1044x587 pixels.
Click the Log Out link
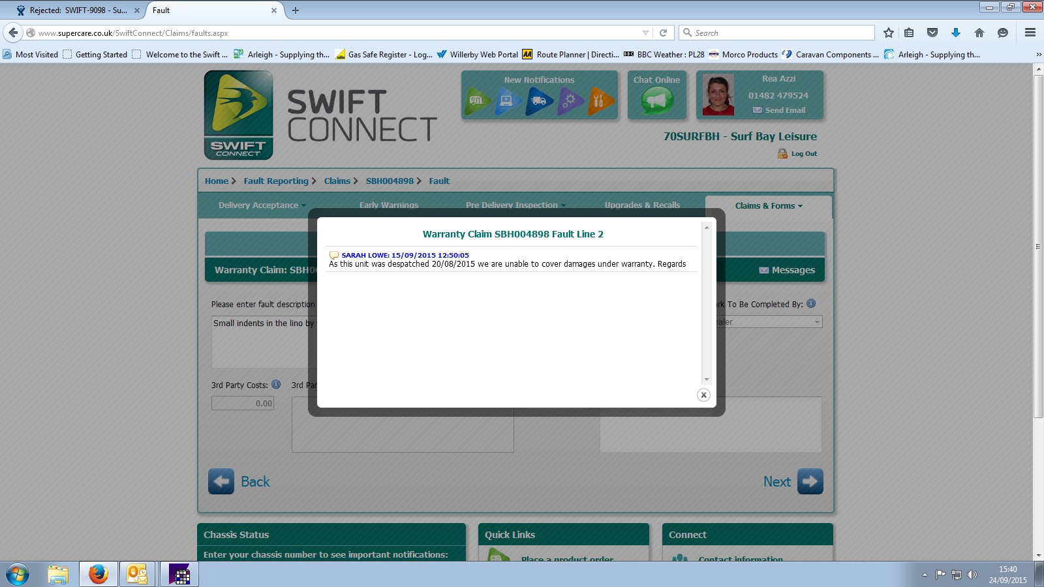(x=804, y=154)
